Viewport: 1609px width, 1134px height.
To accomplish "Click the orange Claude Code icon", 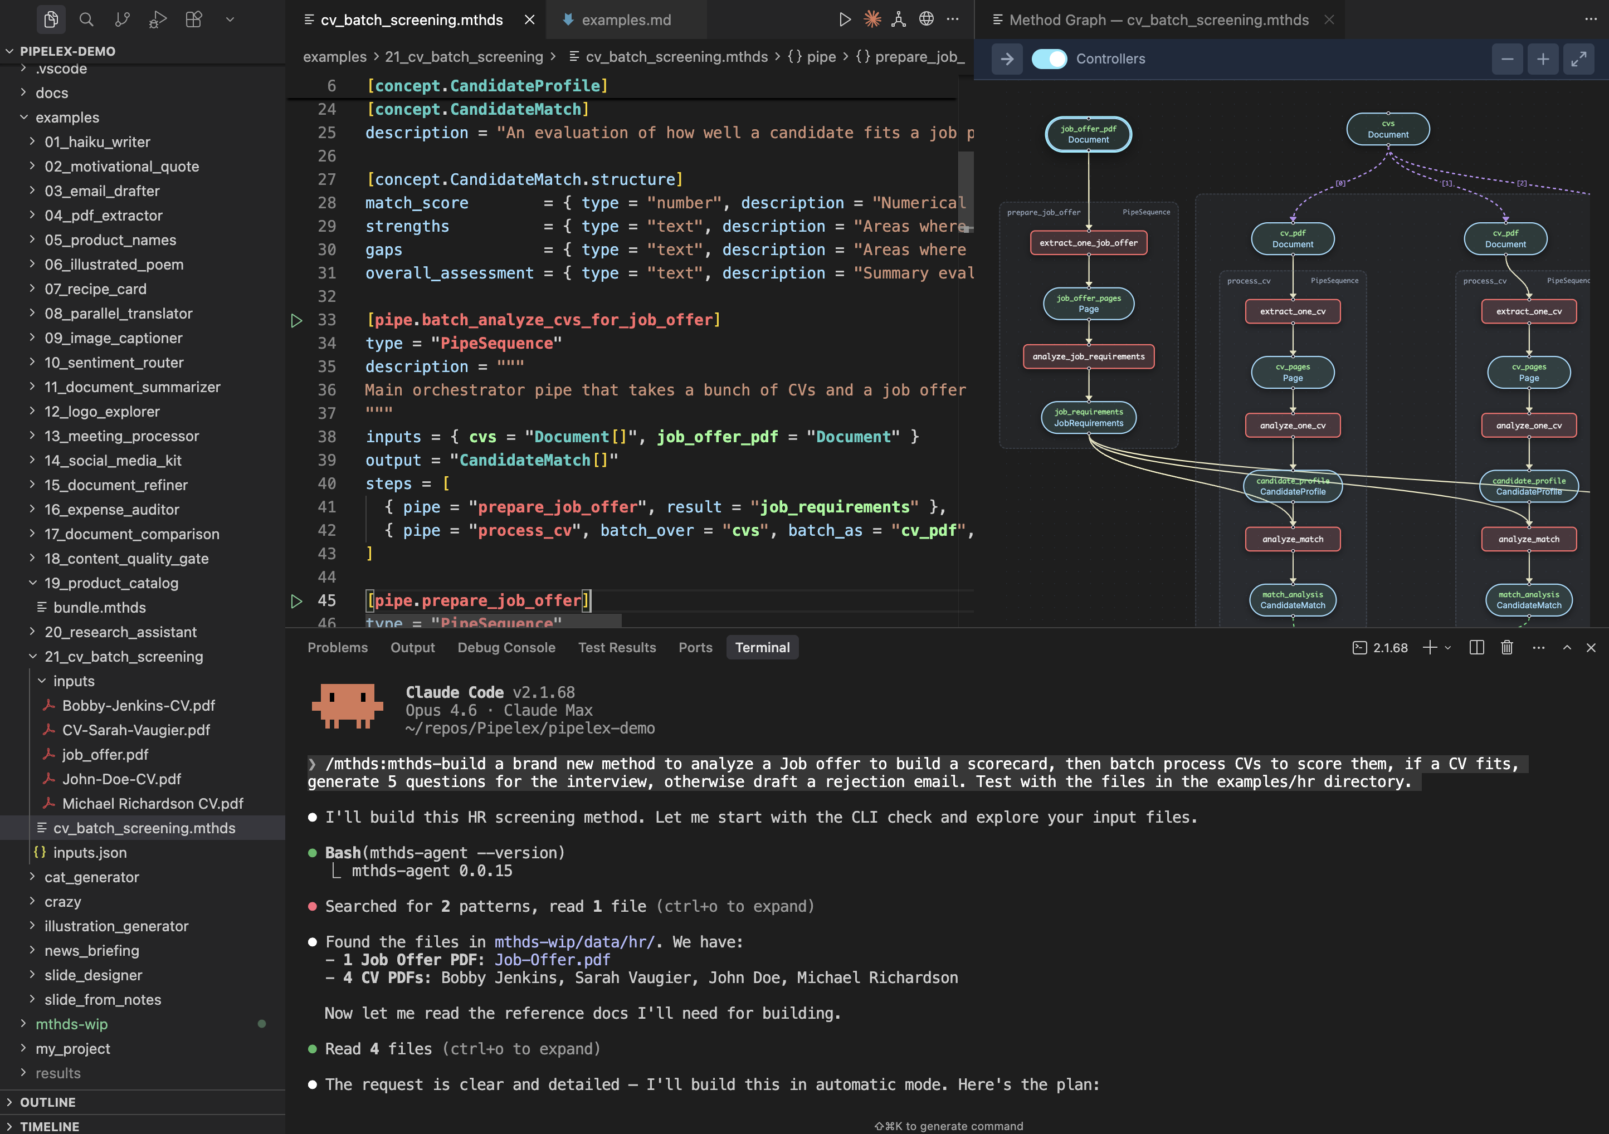I will pos(872,19).
